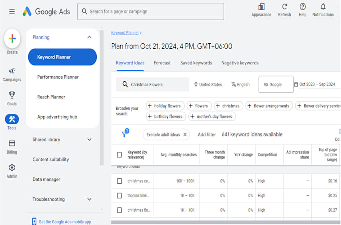The height and width of the screenshot is (225, 341).
Task: Add 'mother's day flowers' suggestion
Action: [x=212, y=116]
